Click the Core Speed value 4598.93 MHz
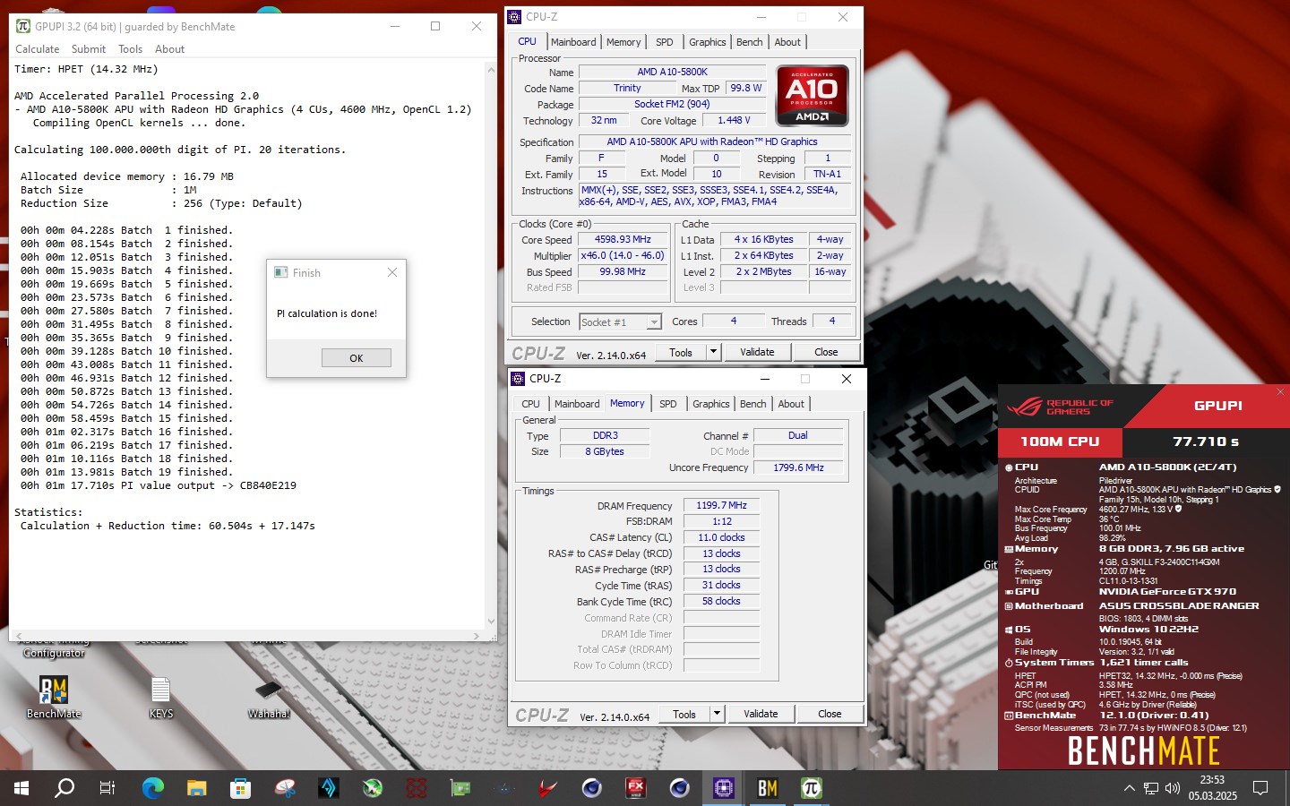 (x=623, y=240)
